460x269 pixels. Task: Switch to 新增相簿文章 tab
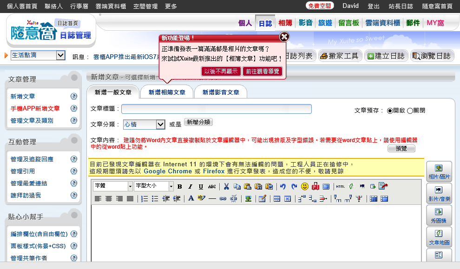167,92
